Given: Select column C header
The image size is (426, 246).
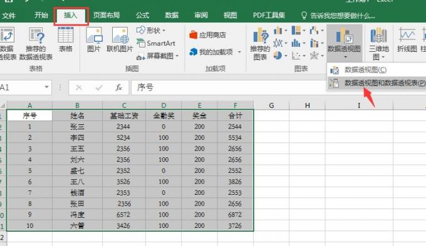Looking at the screenshot, I should 124,106.
